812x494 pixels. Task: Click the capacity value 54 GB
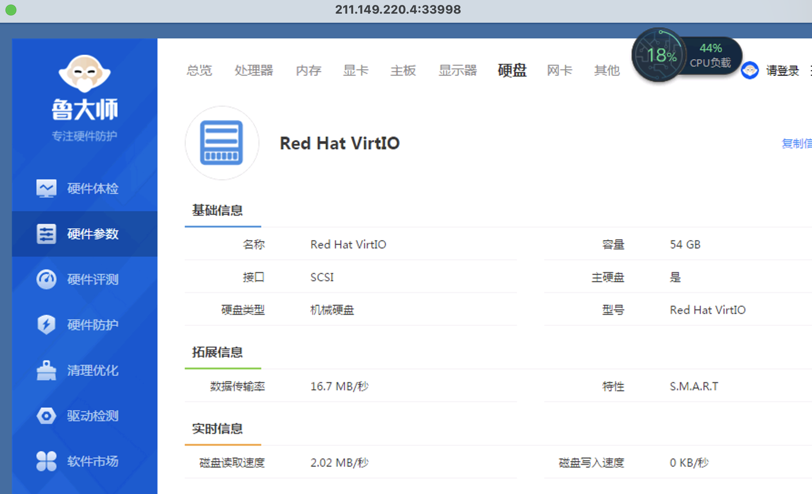point(685,245)
